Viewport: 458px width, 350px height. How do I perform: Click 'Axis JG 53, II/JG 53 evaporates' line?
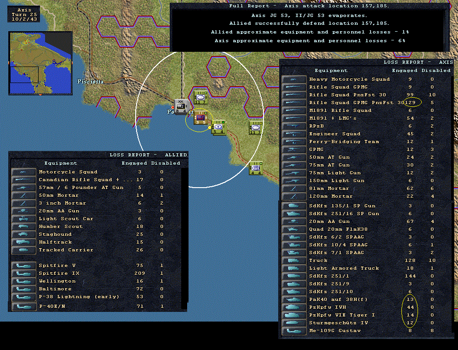[309, 16]
